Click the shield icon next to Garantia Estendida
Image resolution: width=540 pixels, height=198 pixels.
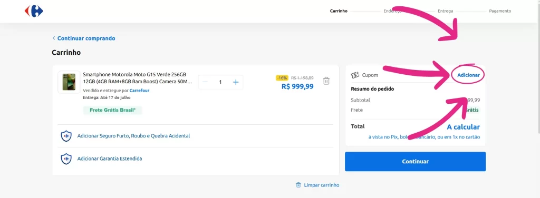66,159
